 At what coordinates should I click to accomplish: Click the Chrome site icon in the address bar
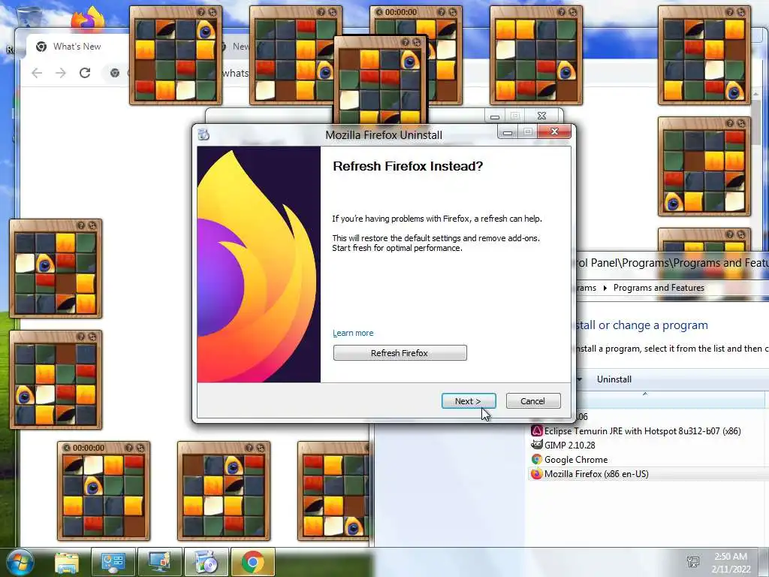click(x=115, y=73)
